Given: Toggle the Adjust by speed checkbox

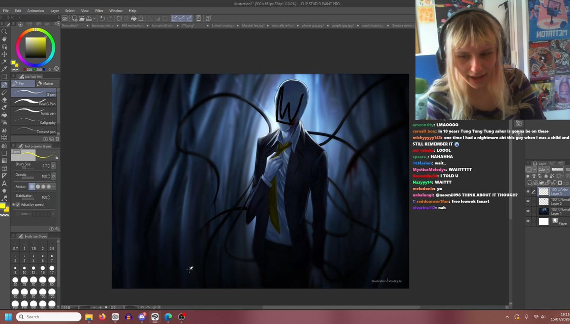Looking at the screenshot, I should click(18, 204).
